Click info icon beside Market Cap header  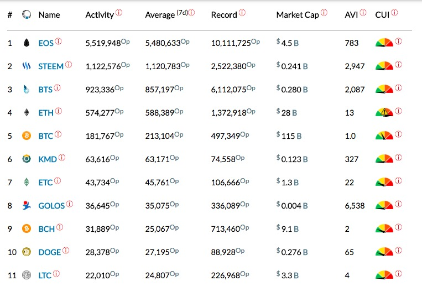coord(324,12)
